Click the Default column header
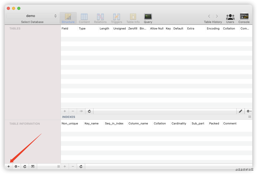 179,28
